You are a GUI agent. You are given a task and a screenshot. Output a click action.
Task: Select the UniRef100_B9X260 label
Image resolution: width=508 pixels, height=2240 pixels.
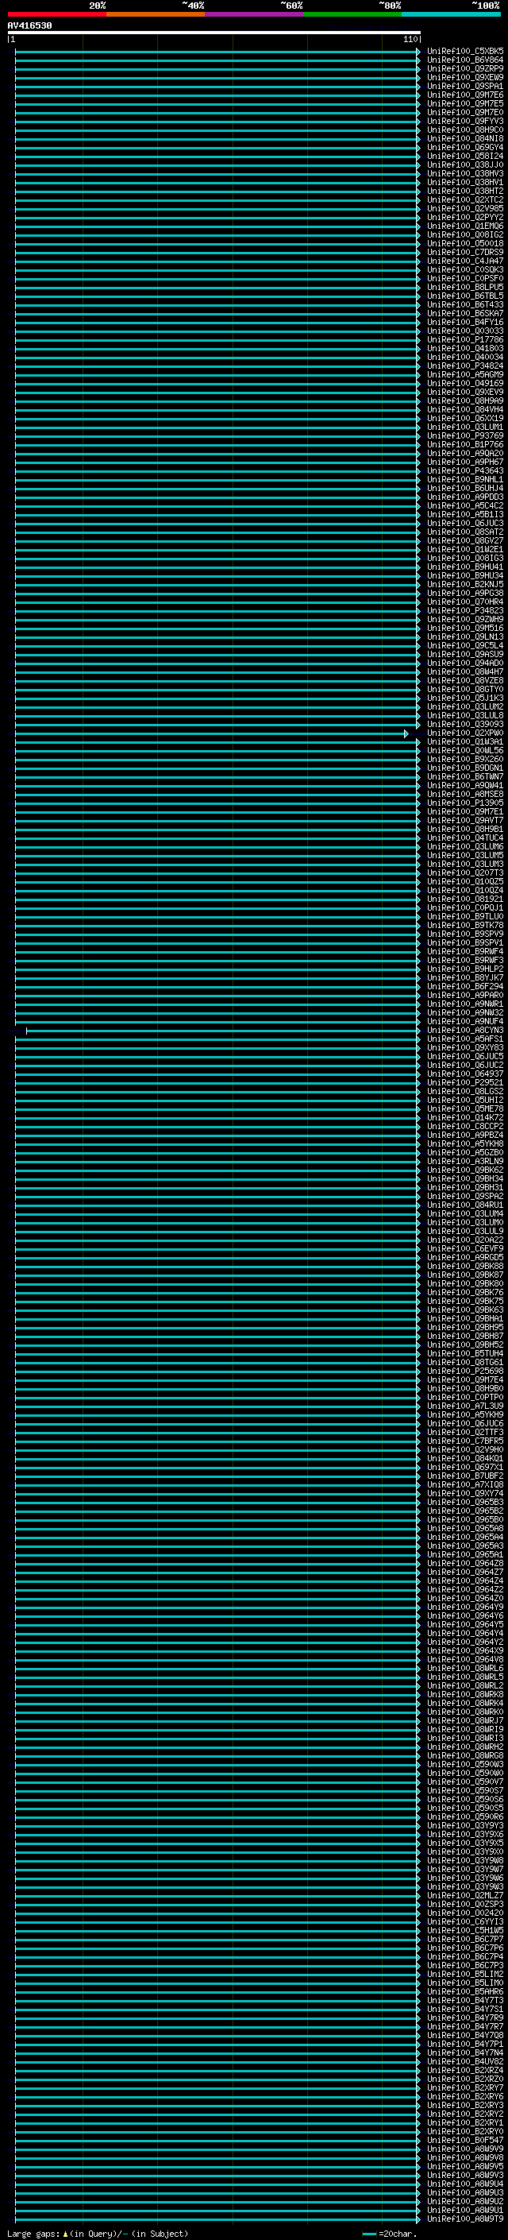pyautogui.click(x=465, y=759)
